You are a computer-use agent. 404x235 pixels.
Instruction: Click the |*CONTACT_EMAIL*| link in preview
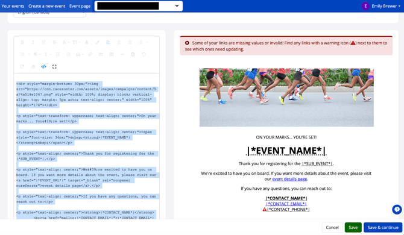pyautogui.click(x=286, y=204)
